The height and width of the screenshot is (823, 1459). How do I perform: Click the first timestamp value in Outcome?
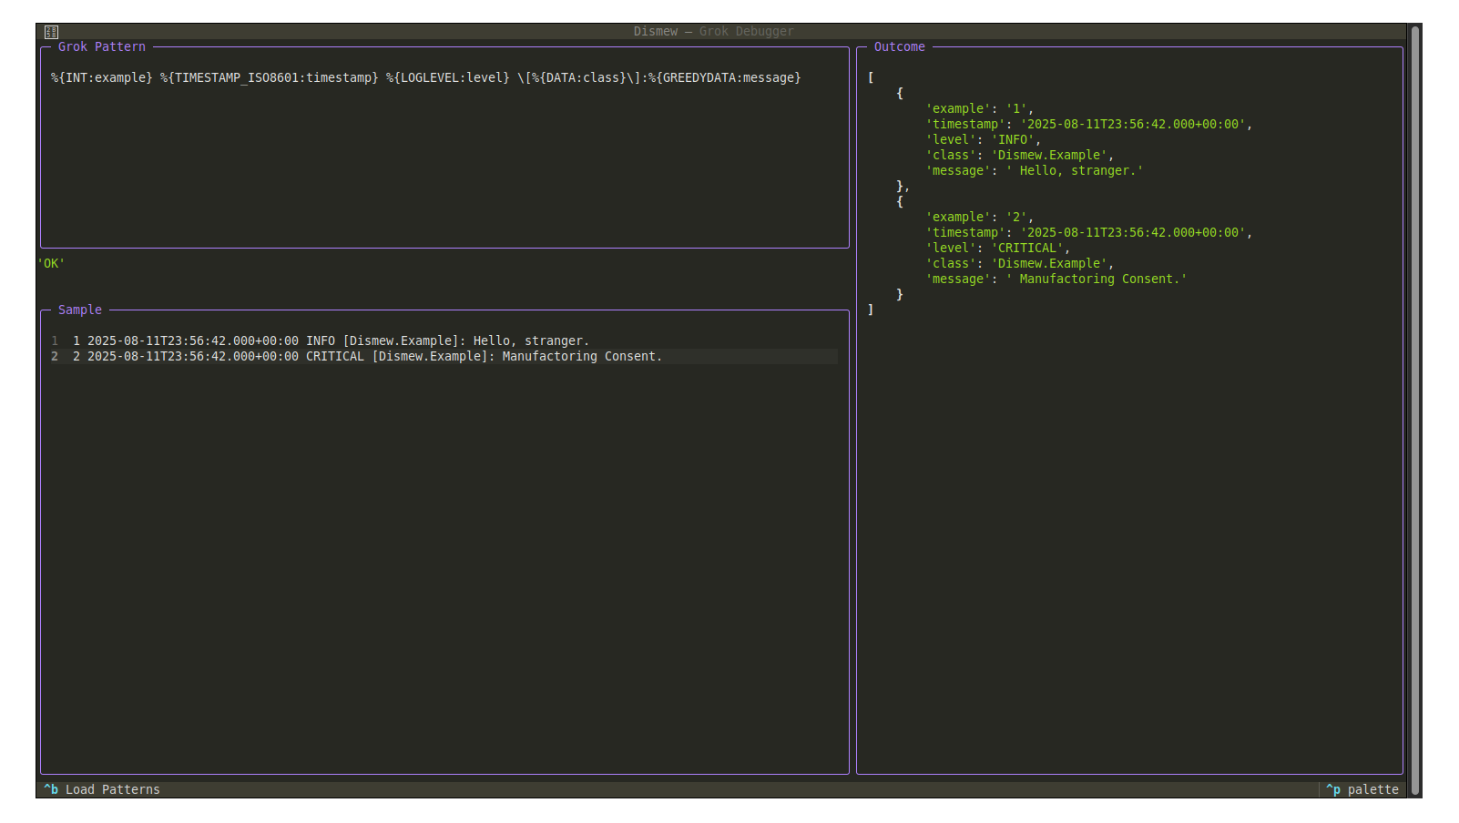tap(1134, 124)
